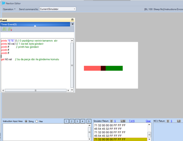Click the Simulator Return scroll up arrow

pyautogui.click(x=149, y=125)
